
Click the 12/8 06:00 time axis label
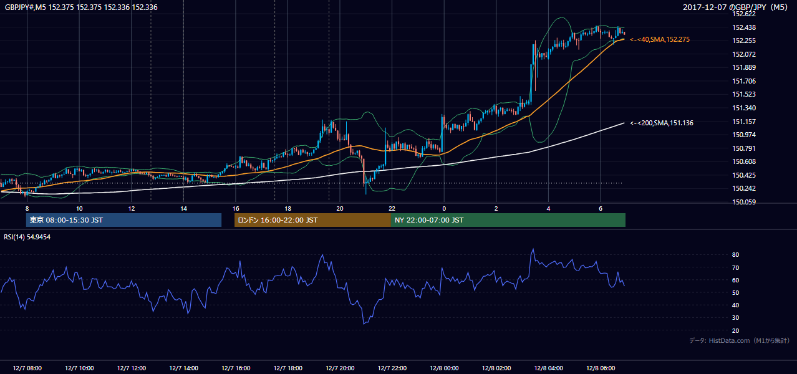(x=601, y=368)
